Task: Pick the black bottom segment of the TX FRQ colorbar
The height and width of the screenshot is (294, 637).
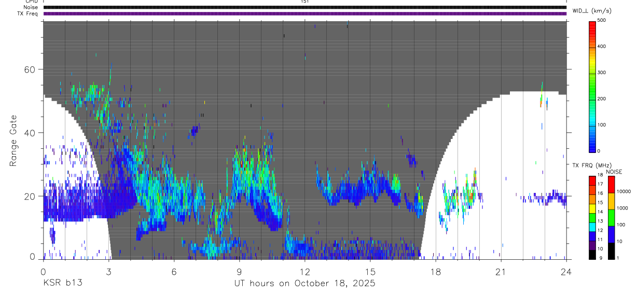Action: click(592, 254)
